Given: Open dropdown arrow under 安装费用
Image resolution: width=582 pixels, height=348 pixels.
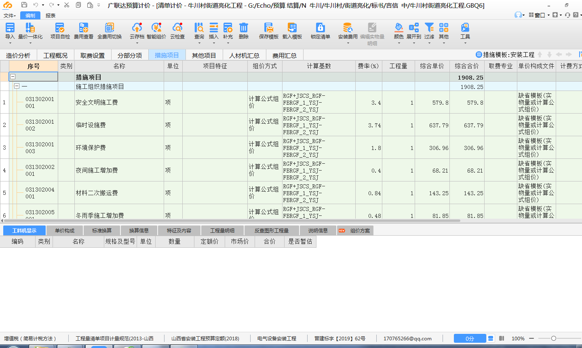Looking at the screenshot, I should (x=348, y=43).
